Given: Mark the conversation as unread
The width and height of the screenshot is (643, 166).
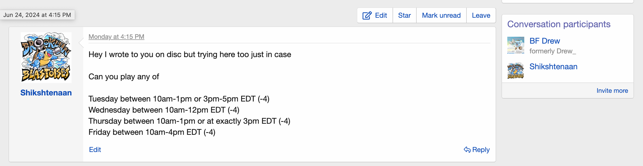Looking at the screenshot, I should [x=441, y=16].
